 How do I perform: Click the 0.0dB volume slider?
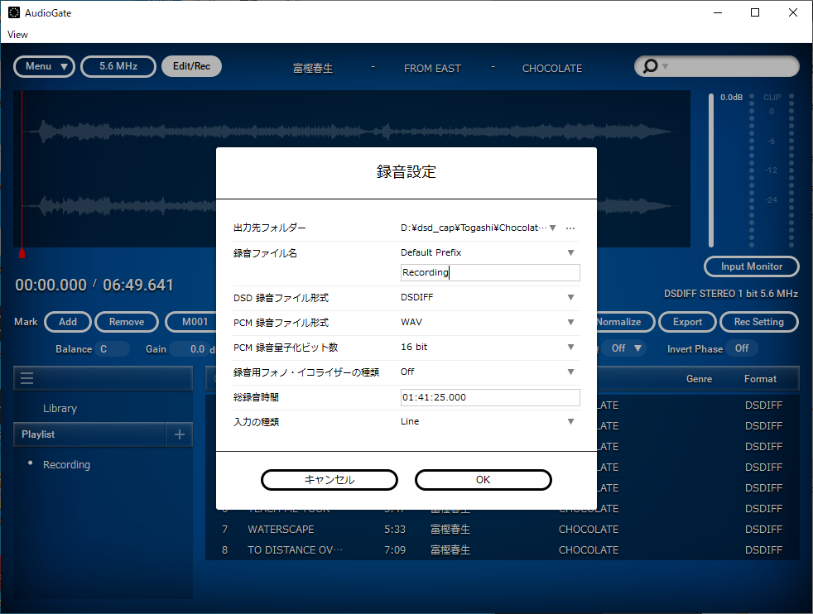[711, 171]
